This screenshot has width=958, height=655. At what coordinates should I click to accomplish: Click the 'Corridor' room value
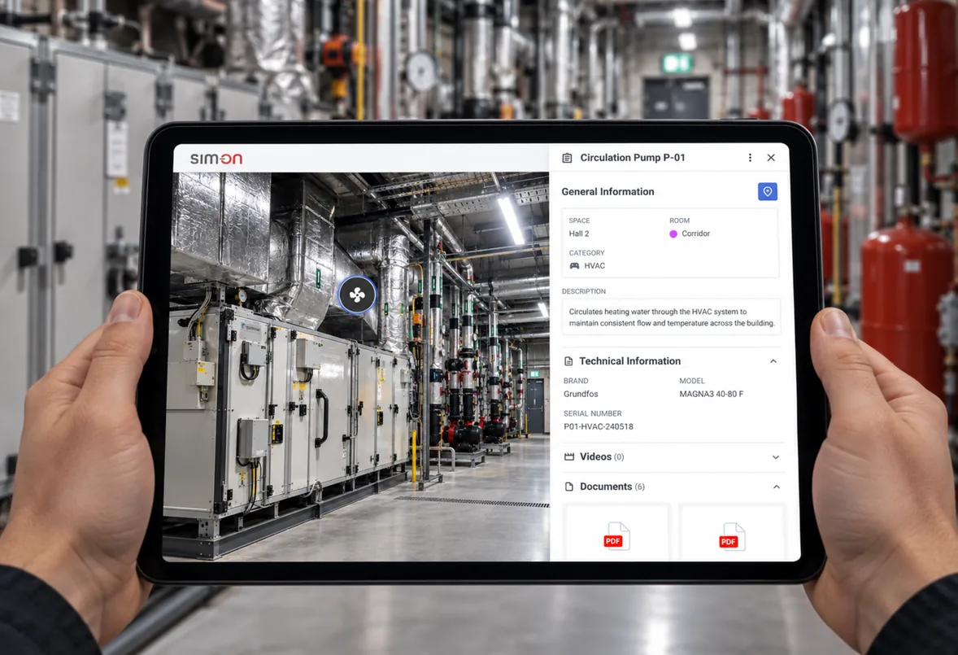(x=696, y=234)
